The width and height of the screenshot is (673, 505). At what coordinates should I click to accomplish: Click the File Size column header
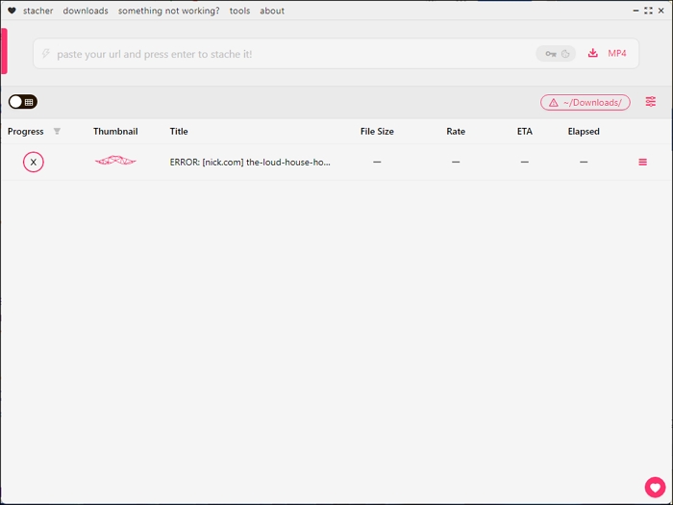pos(377,132)
